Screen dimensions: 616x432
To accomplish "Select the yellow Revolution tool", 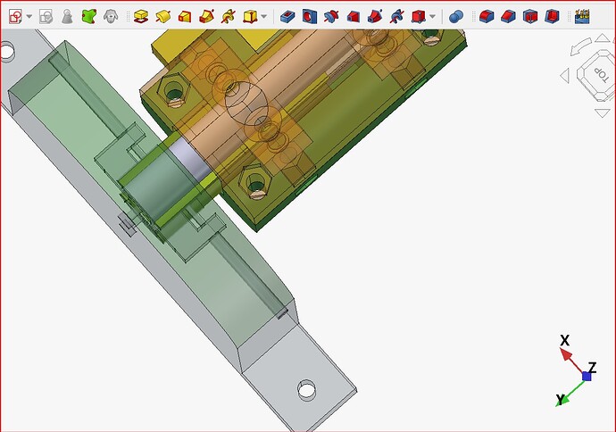I will point(162,16).
